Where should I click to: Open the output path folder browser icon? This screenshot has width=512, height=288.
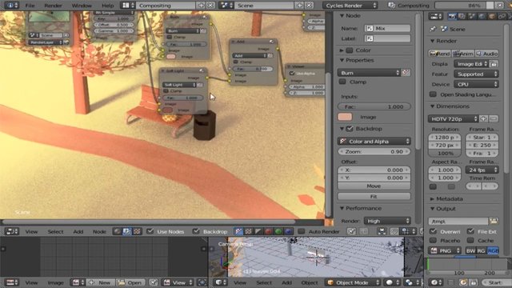click(494, 221)
